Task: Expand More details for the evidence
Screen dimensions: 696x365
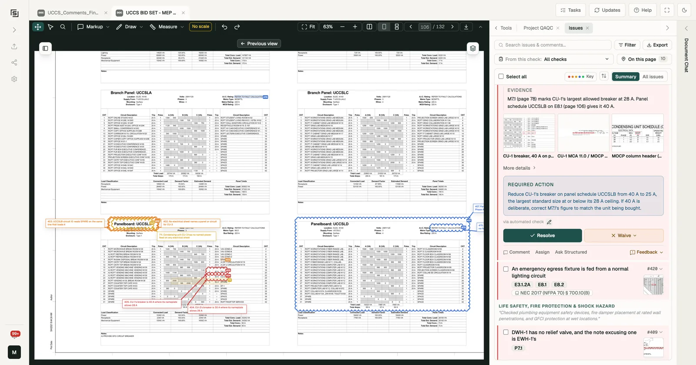Action: tap(519, 168)
